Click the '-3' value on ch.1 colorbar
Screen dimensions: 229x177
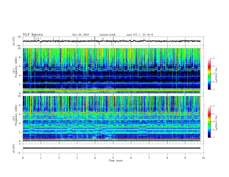pos(213,58)
